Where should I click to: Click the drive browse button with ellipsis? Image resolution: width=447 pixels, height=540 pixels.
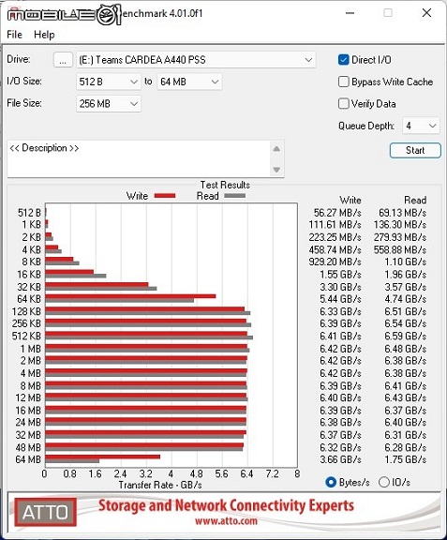coord(63,60)
